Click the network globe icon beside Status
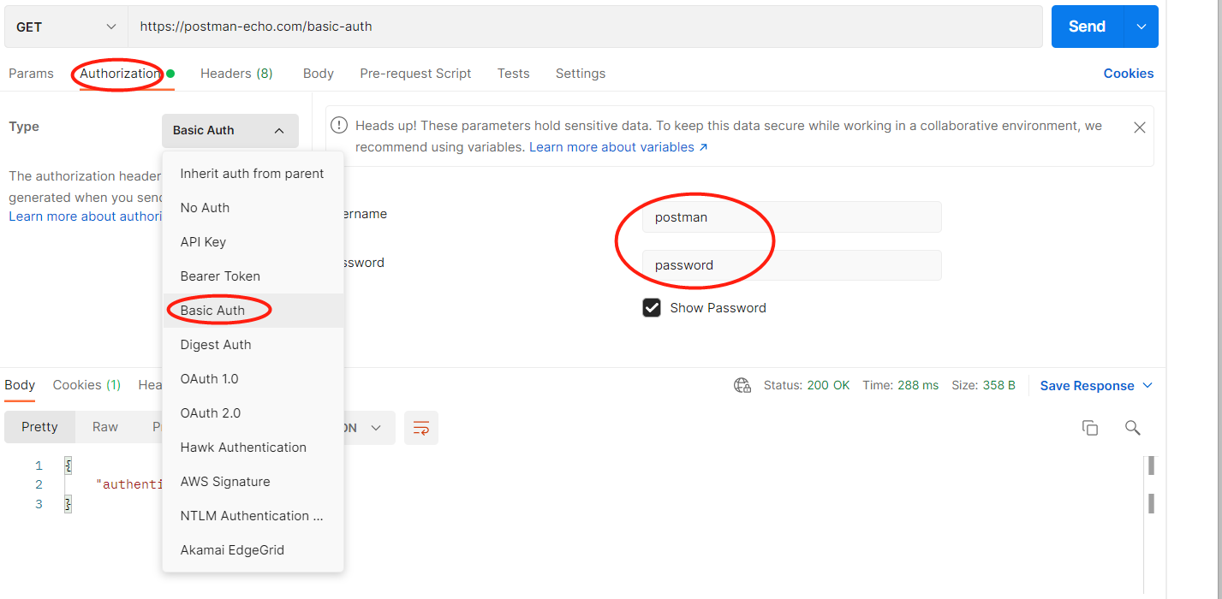The image size is (1222, 599). point(742,385)
